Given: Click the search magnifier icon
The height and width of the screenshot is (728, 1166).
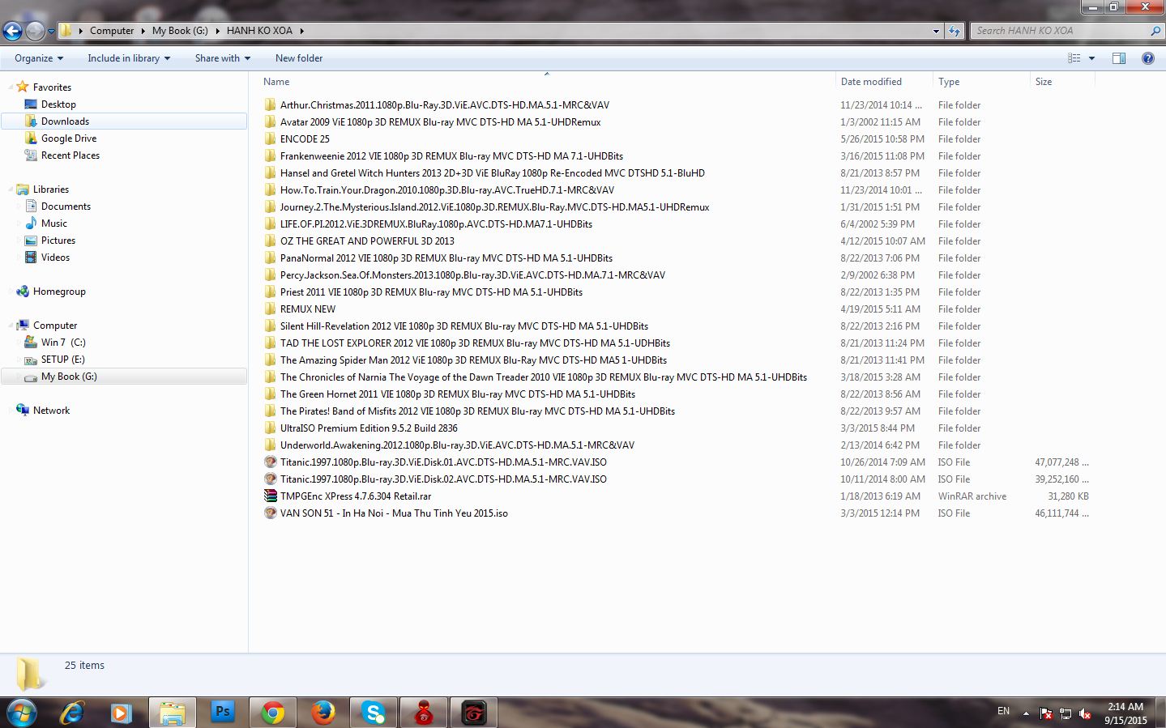Looking at the screenshot, I should pos(1155,31).
